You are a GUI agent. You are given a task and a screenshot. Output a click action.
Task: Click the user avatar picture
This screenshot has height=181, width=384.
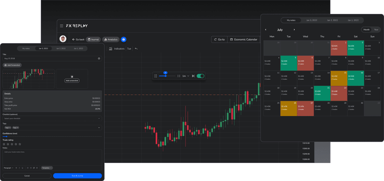pos(63,39)
